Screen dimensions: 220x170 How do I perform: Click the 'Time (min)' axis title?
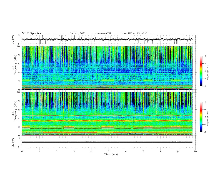(111, 154)
